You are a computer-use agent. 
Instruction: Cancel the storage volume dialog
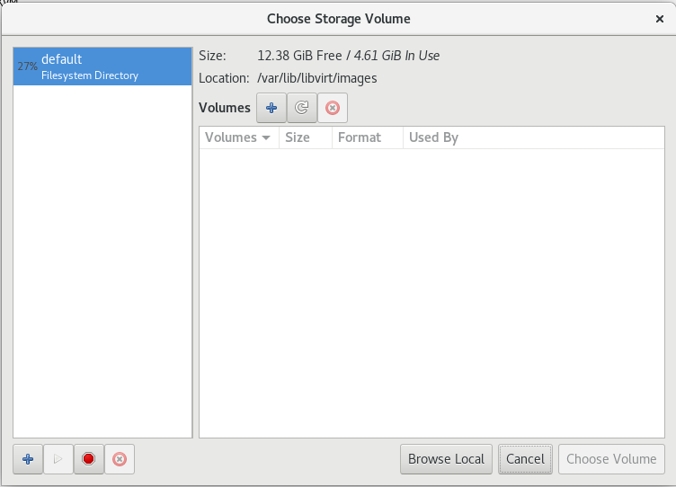[525, 459]
